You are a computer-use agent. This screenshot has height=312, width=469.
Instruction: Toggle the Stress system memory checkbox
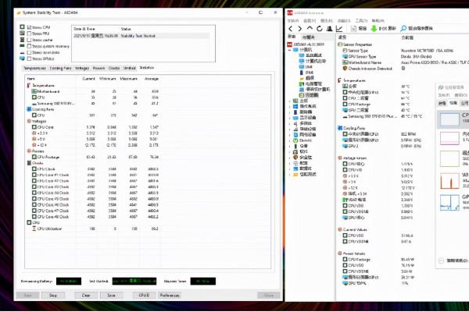click(x=30, y=46)
